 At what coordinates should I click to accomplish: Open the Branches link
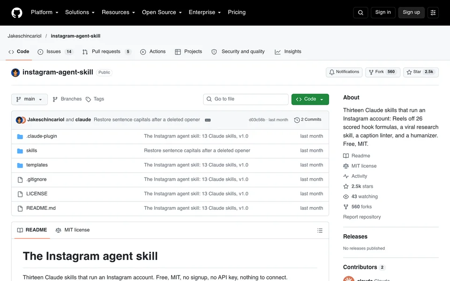pyautogui.click(x=67, y=99)
